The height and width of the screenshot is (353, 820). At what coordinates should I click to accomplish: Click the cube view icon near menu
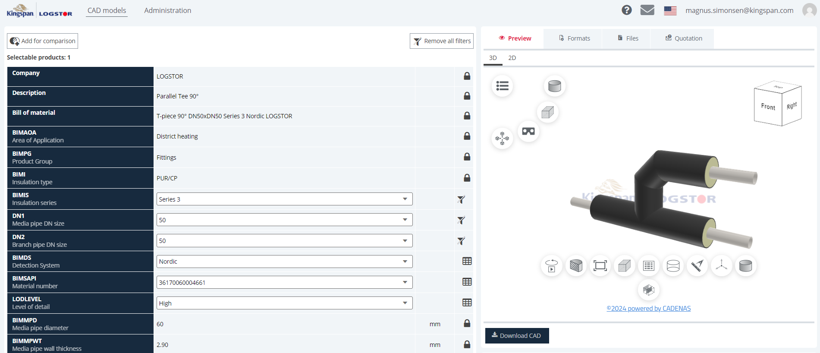click(x=548, y=112)
